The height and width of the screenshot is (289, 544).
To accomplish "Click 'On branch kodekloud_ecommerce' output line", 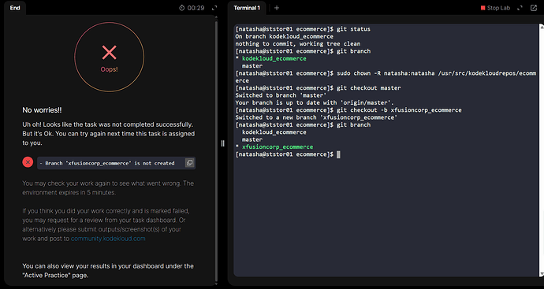I will pos(284,36).
